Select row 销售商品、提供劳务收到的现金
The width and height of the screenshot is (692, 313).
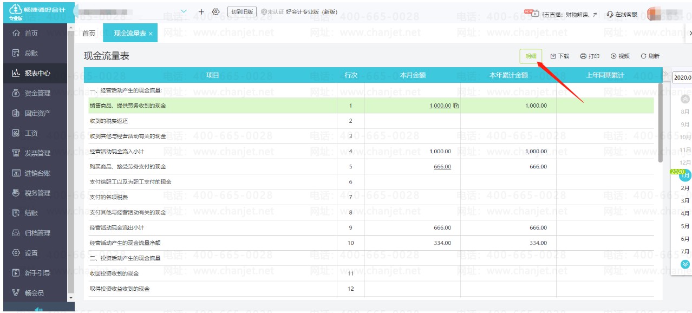371,106
